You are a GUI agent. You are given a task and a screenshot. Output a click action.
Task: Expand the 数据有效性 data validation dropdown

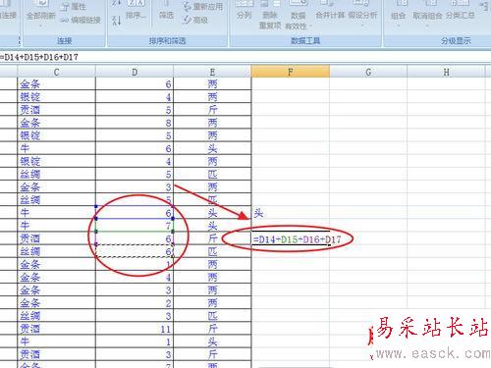tap(311, 26)
